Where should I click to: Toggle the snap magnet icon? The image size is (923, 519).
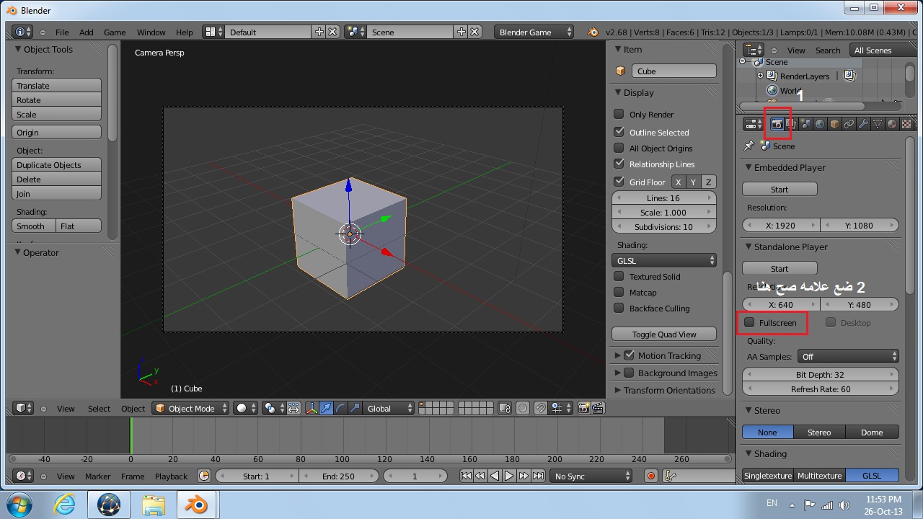click(x=540, y=408)
